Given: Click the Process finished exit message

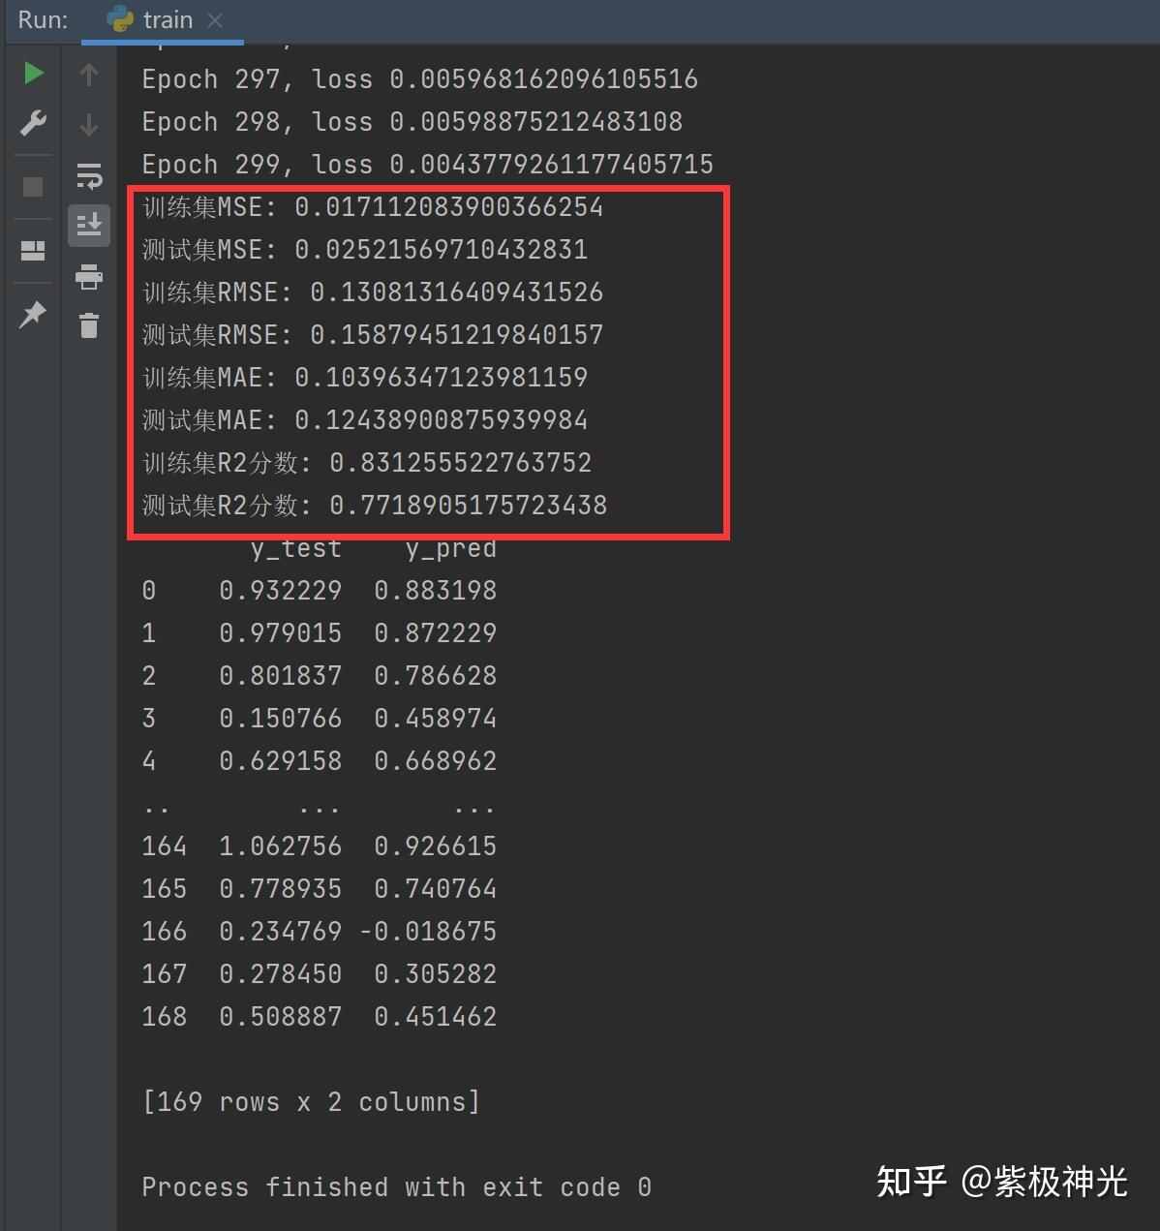Looking at the screenshot, I should (395, 1186).
